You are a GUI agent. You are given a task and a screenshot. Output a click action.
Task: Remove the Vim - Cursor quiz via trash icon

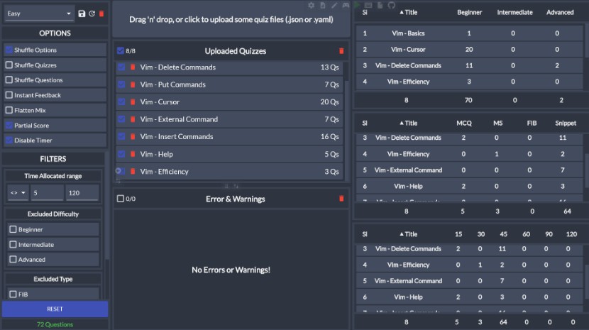(132, 102)
